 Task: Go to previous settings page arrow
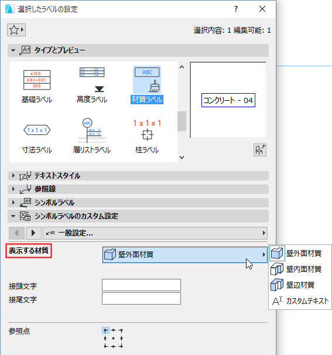(x=16, y=233)
